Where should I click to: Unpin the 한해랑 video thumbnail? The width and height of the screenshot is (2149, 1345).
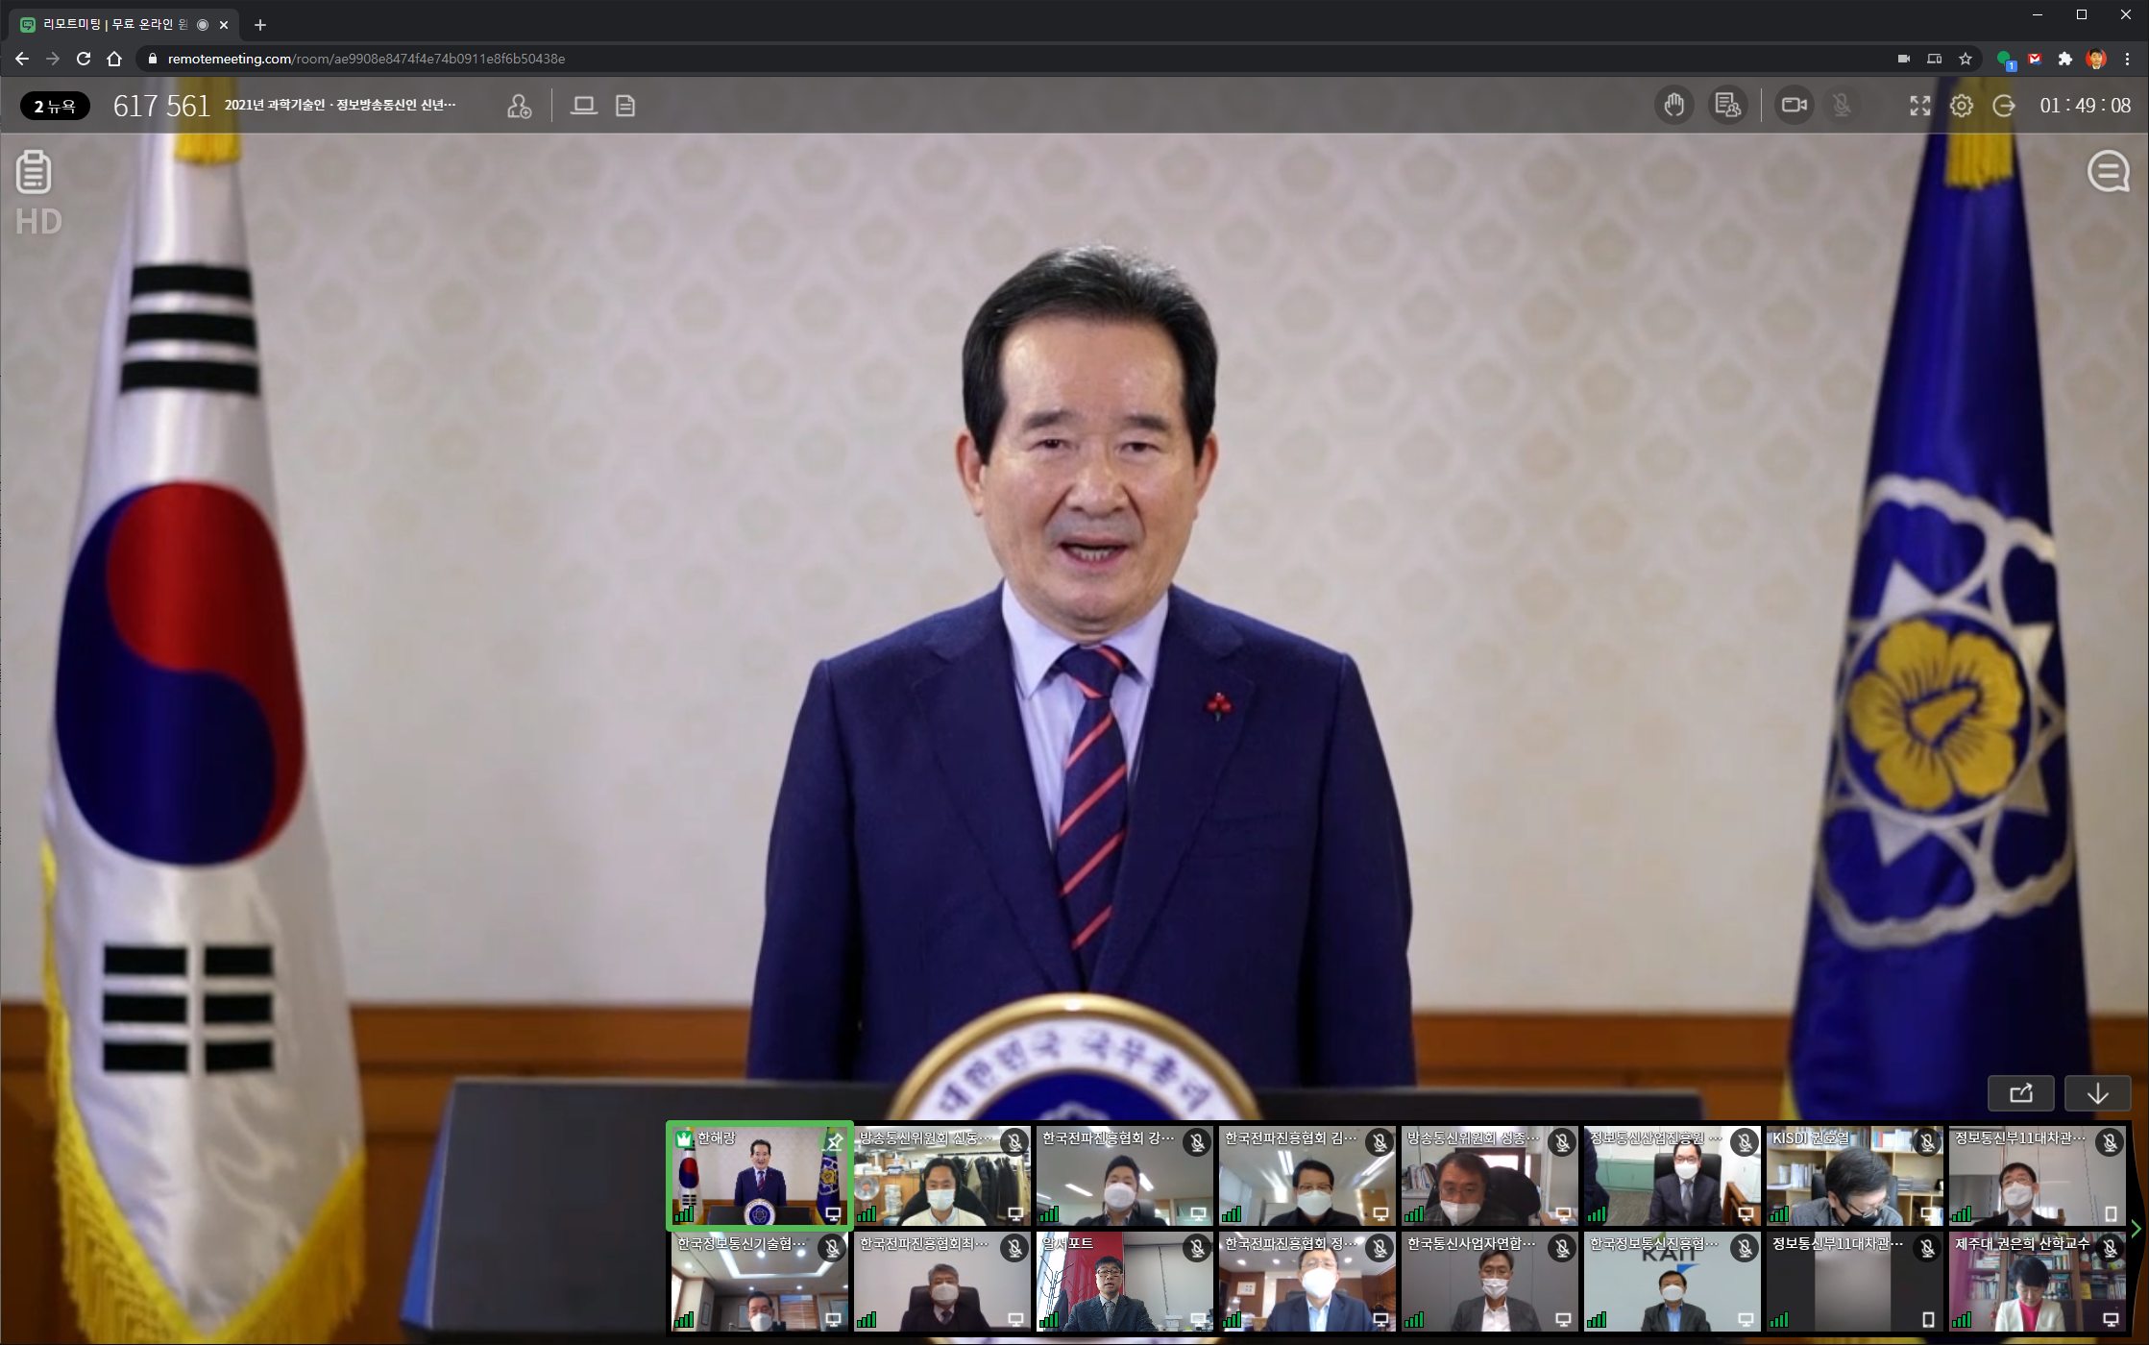(x=834, y=1141)
